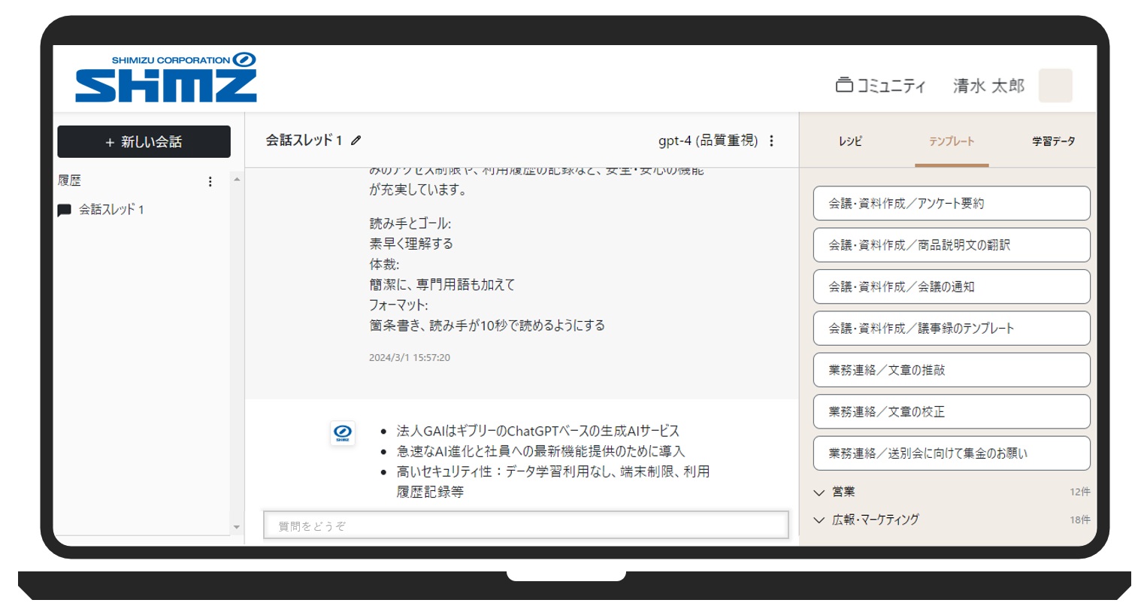
Task: Edit thread title with pencil icon
Action: [356, 141]
